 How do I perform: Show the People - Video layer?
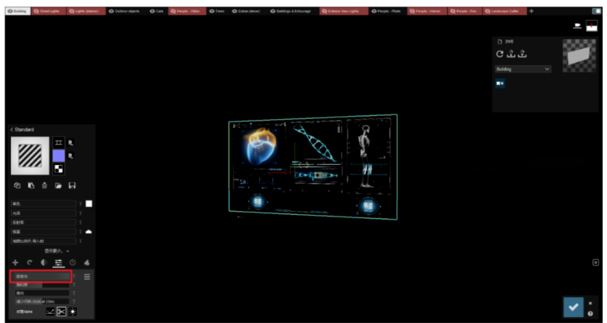tap(173, 11)
